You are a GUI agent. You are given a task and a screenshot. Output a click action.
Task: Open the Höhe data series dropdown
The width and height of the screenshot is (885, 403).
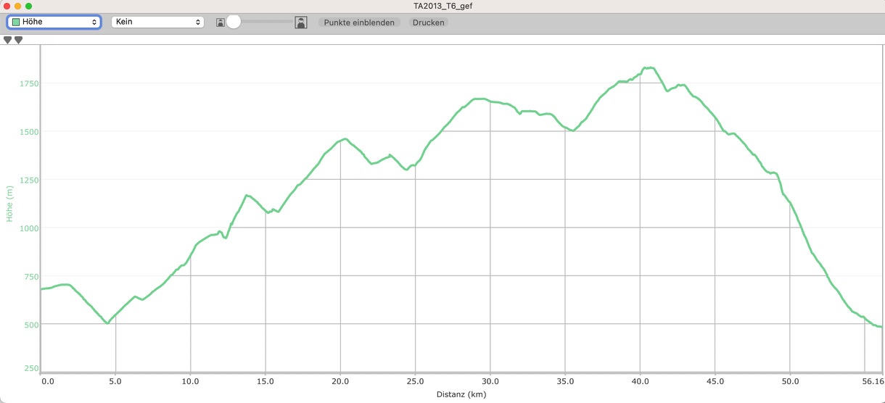(x=54, y=22)
